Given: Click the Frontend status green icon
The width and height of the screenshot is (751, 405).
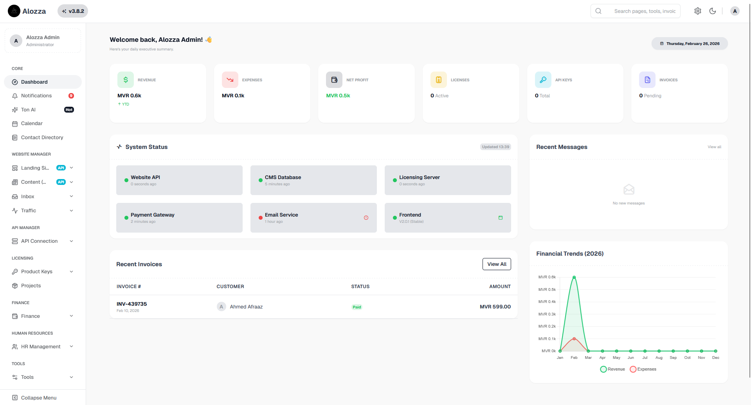Looking at the screenshot, I should 500,218.
